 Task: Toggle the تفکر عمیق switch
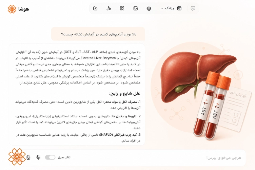click(x=50, y=157)
